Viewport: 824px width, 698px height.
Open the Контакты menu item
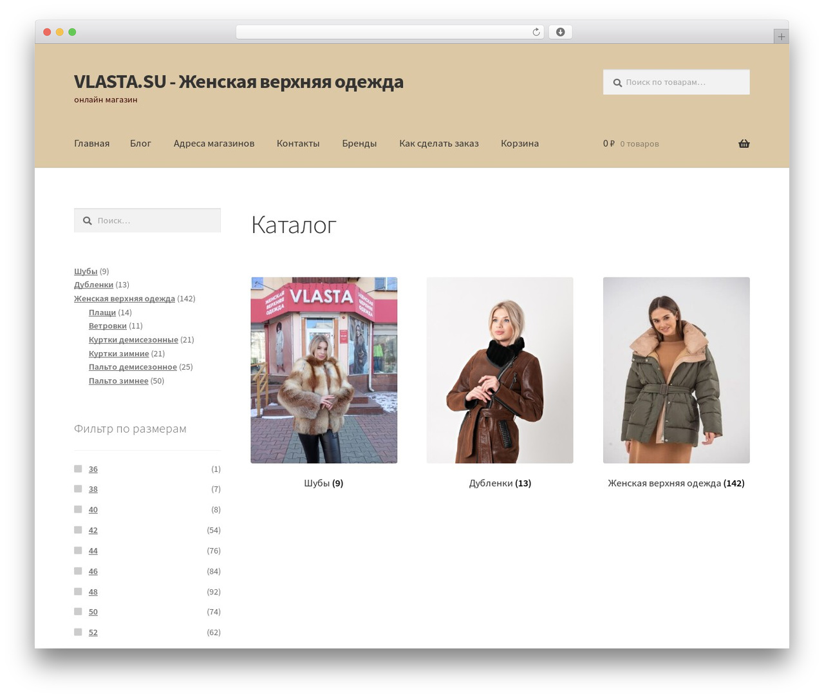tap(298, 144)
